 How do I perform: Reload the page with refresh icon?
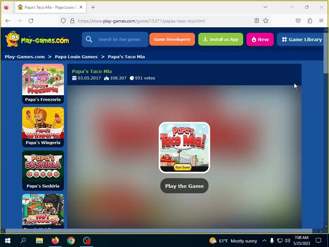31,21
